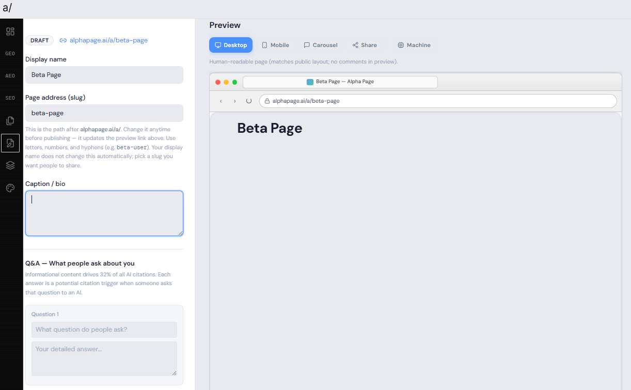Click the 'Display name' label
Screen dimensions: 631x390
click(x=46, y=59)
